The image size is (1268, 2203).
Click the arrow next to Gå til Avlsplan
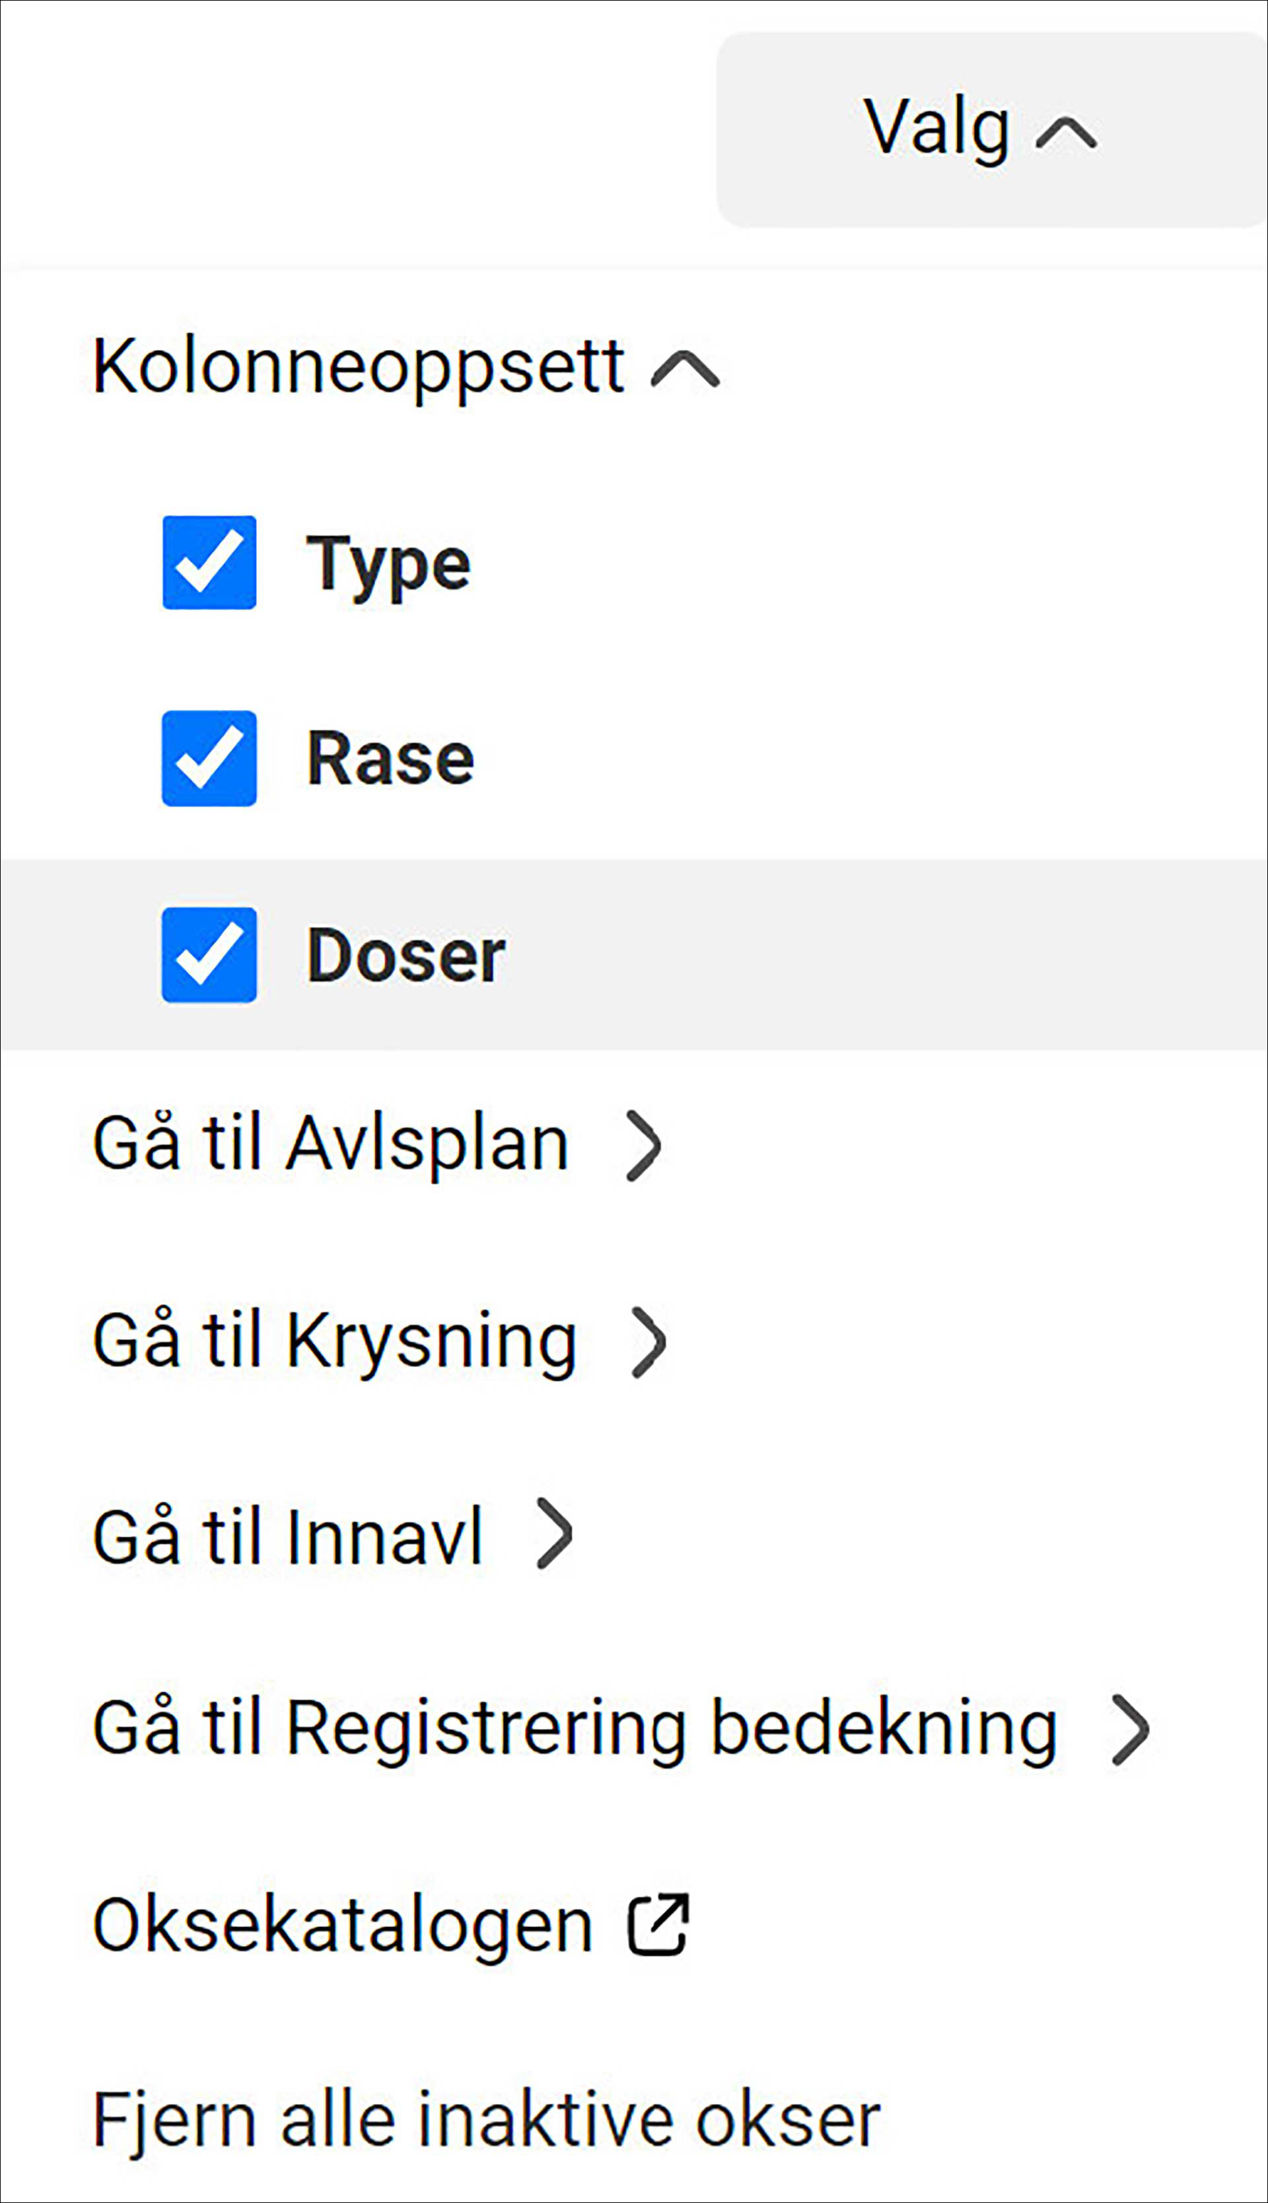coord(645,1147)
